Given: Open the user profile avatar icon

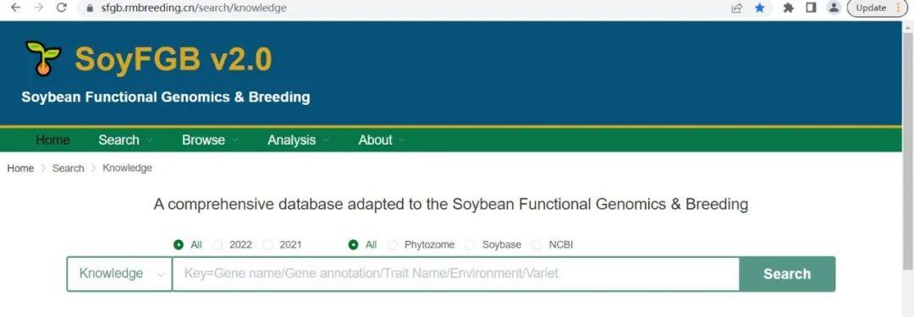Looking at the screenshot, I should pos(834,8).
